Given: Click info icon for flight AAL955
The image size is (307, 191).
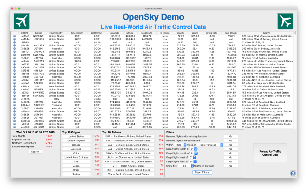Looking at the screenshot, I should pos(15,83).
